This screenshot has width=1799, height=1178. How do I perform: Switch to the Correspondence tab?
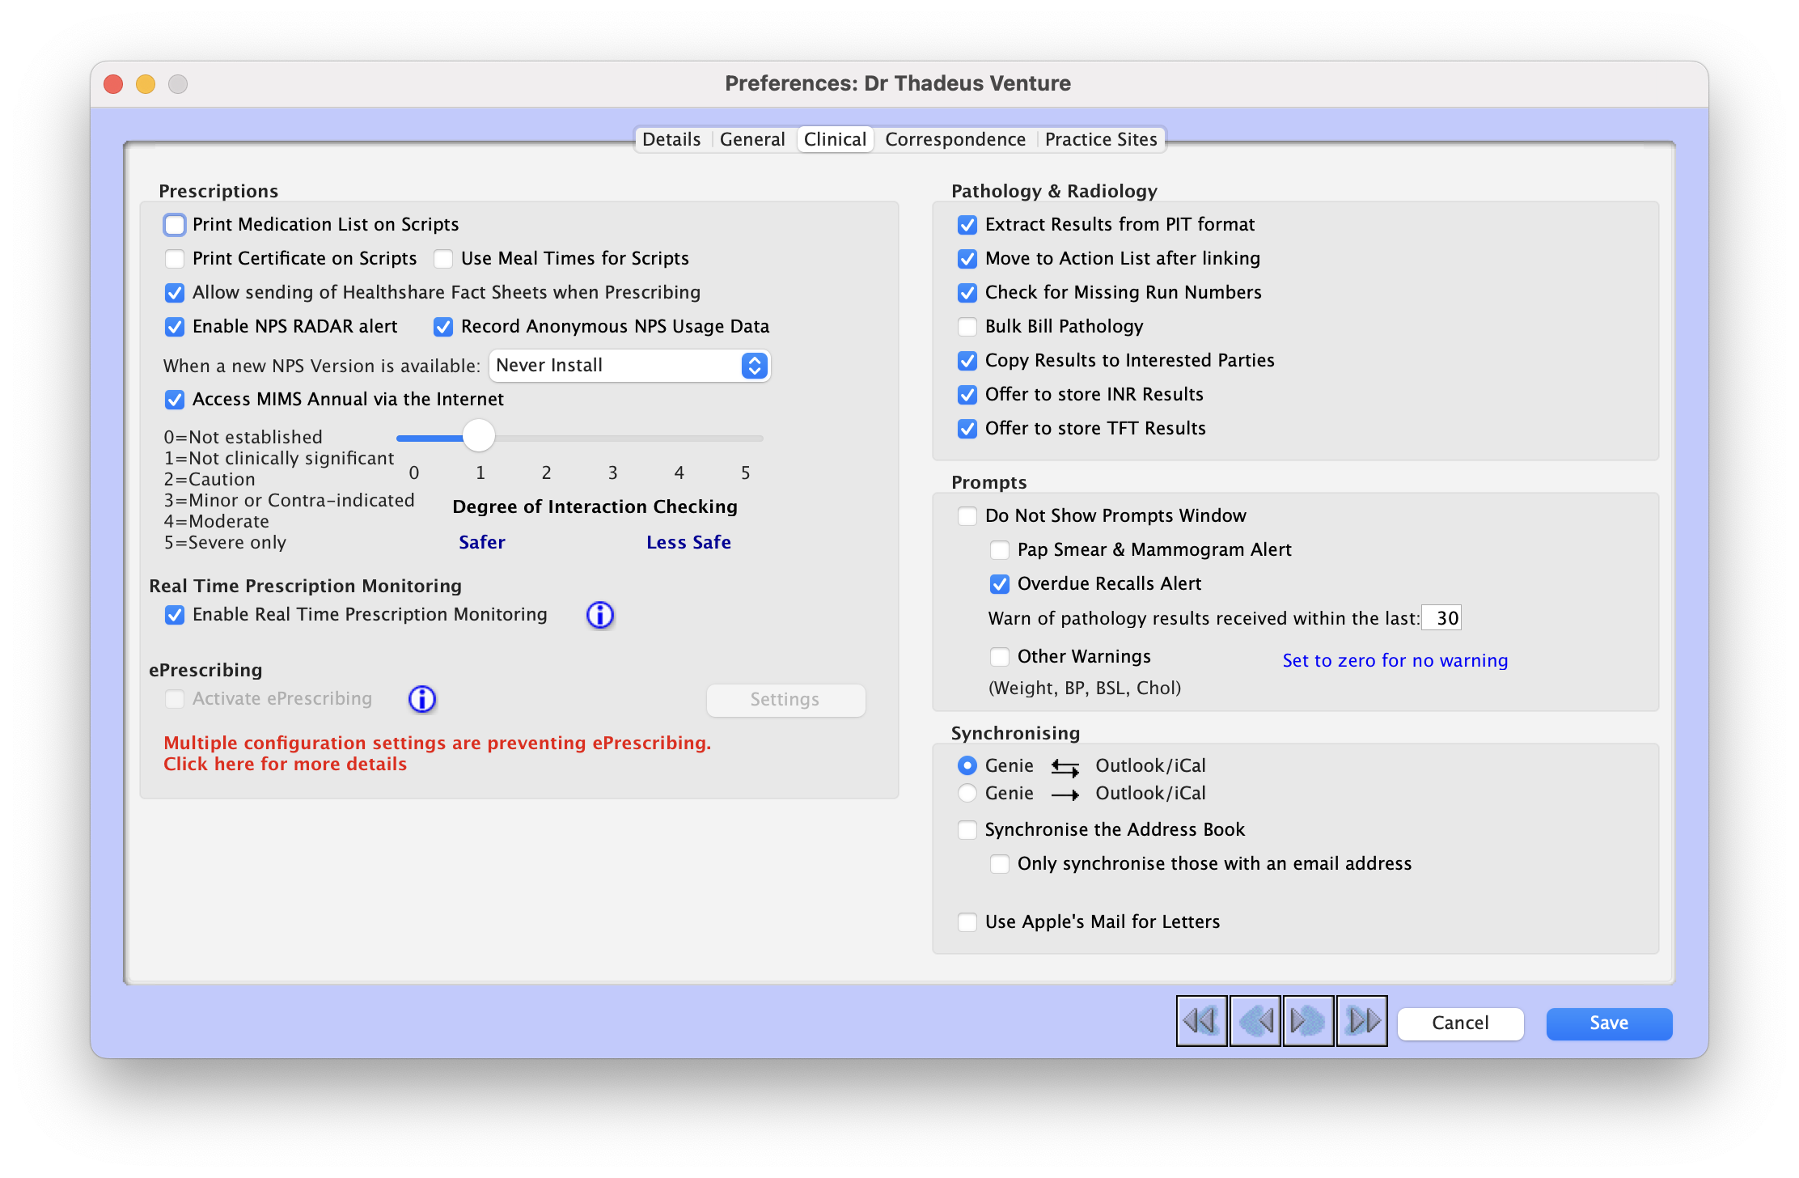[x=955, y=139]
